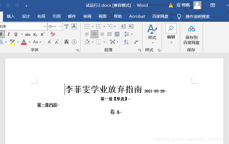
Task: Decrease font size with shrink button
Action: tap(57, 42)
